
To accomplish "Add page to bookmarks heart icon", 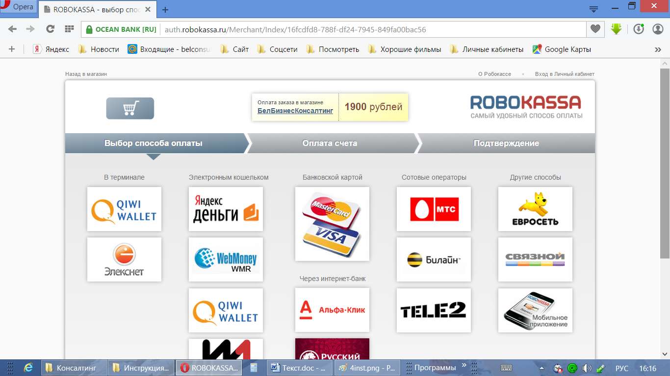I will point(595,29).
